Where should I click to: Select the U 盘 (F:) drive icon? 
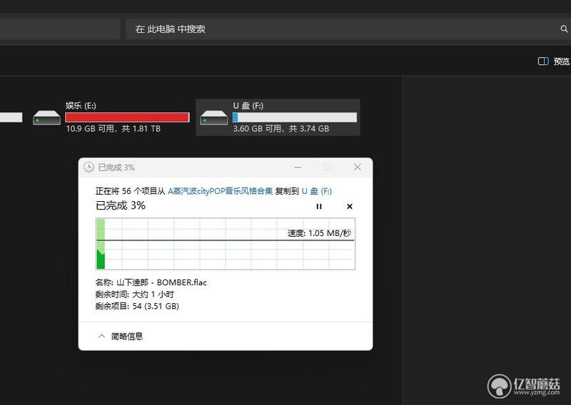(214, 118)
